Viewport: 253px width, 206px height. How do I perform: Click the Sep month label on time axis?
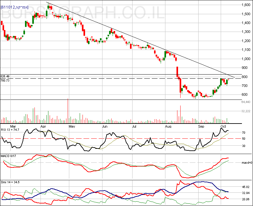click(x=201, y=126)
